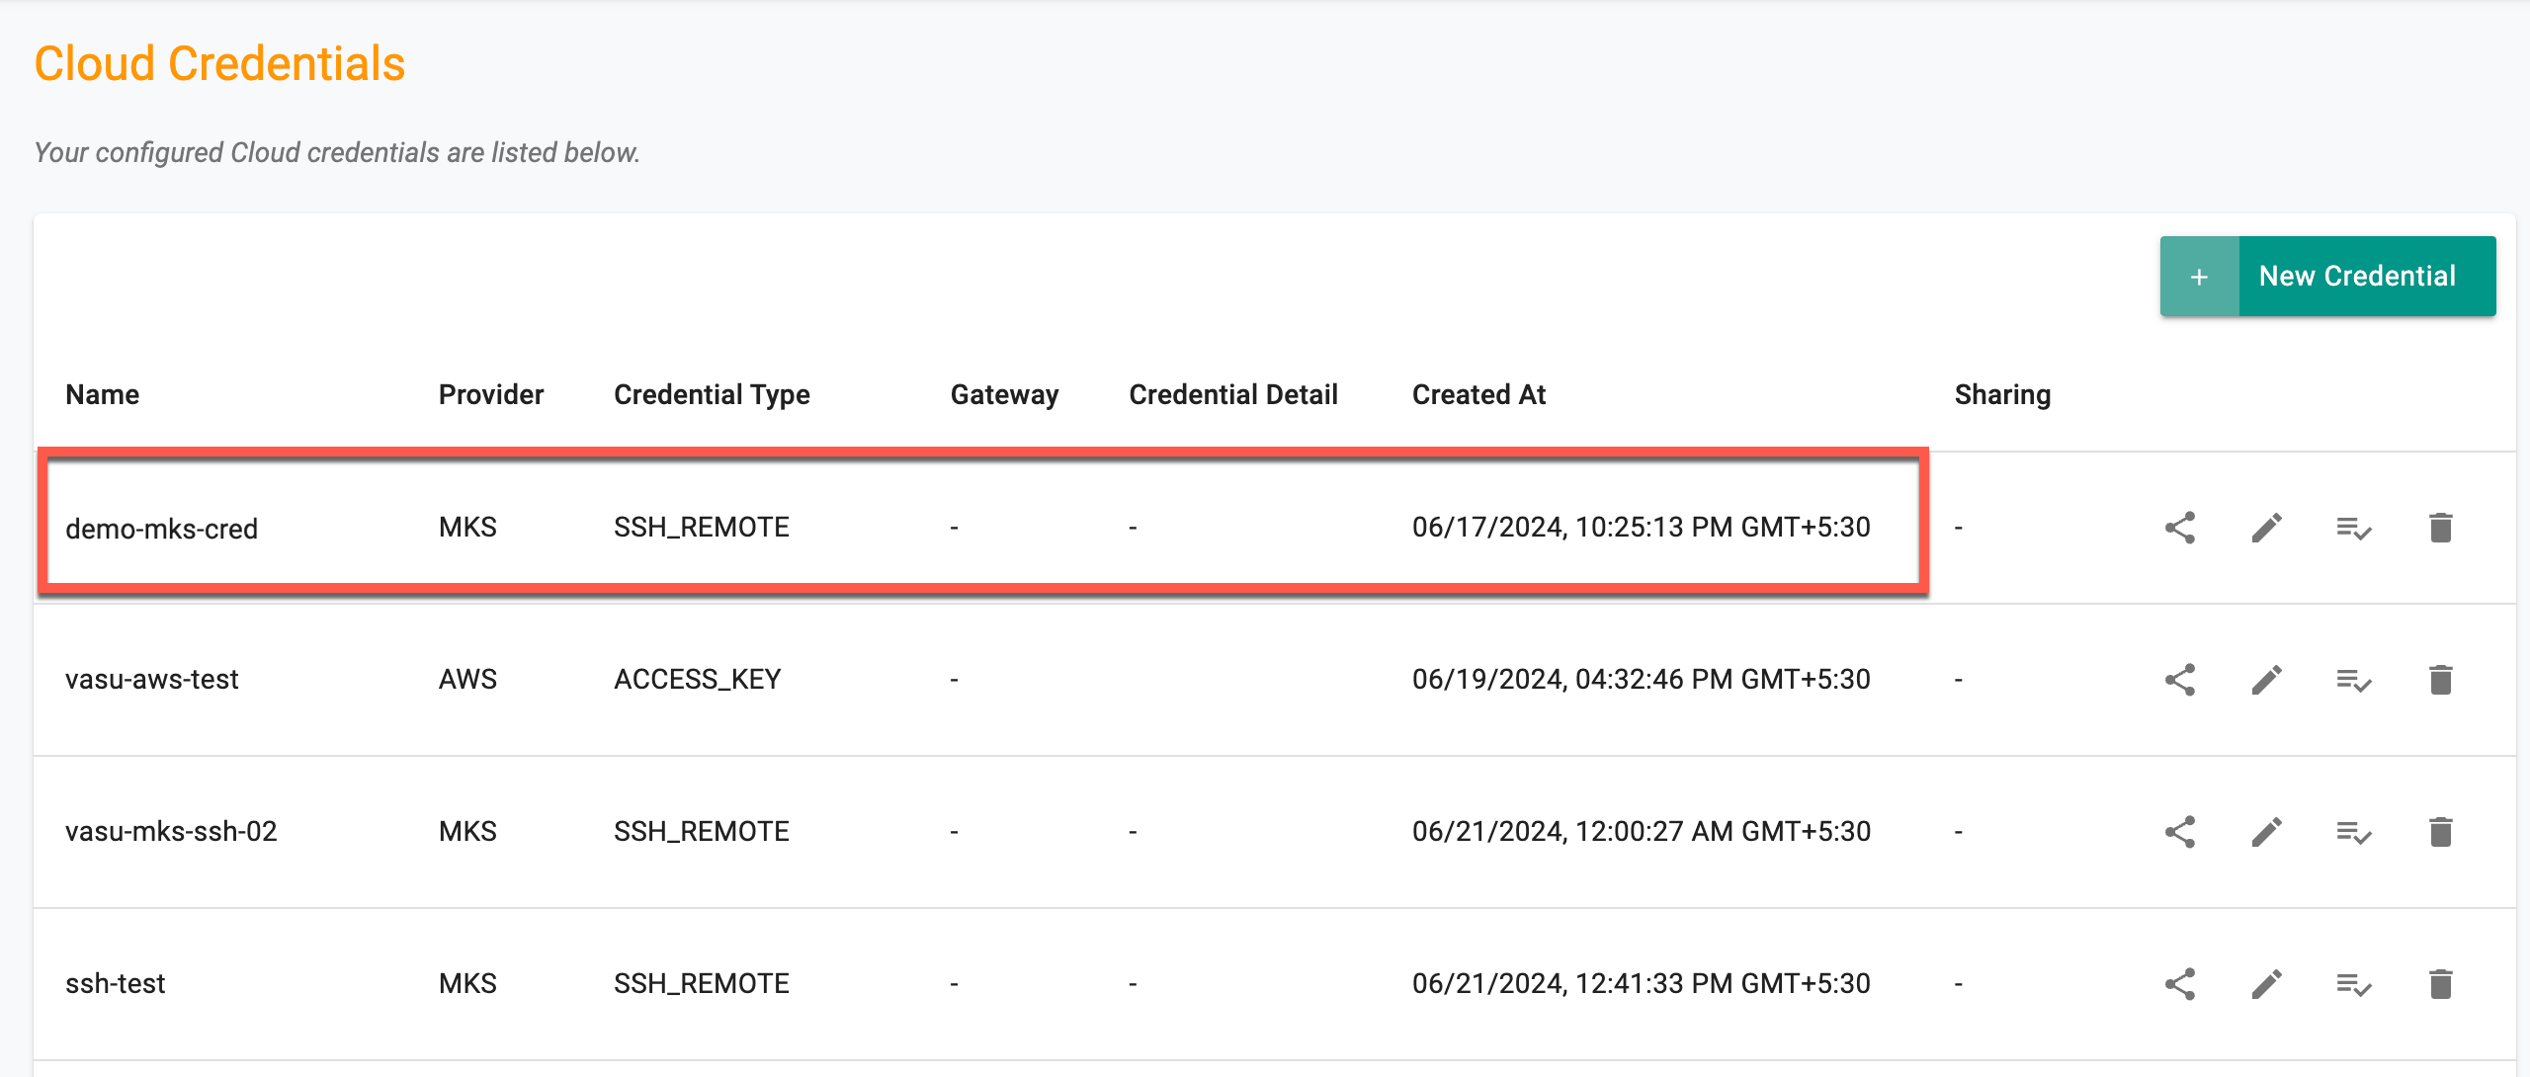This screenshot has height=1077, width=2530.
Task: Open checklist icon for vasu-aws-test
Action: pos(2354,680)
